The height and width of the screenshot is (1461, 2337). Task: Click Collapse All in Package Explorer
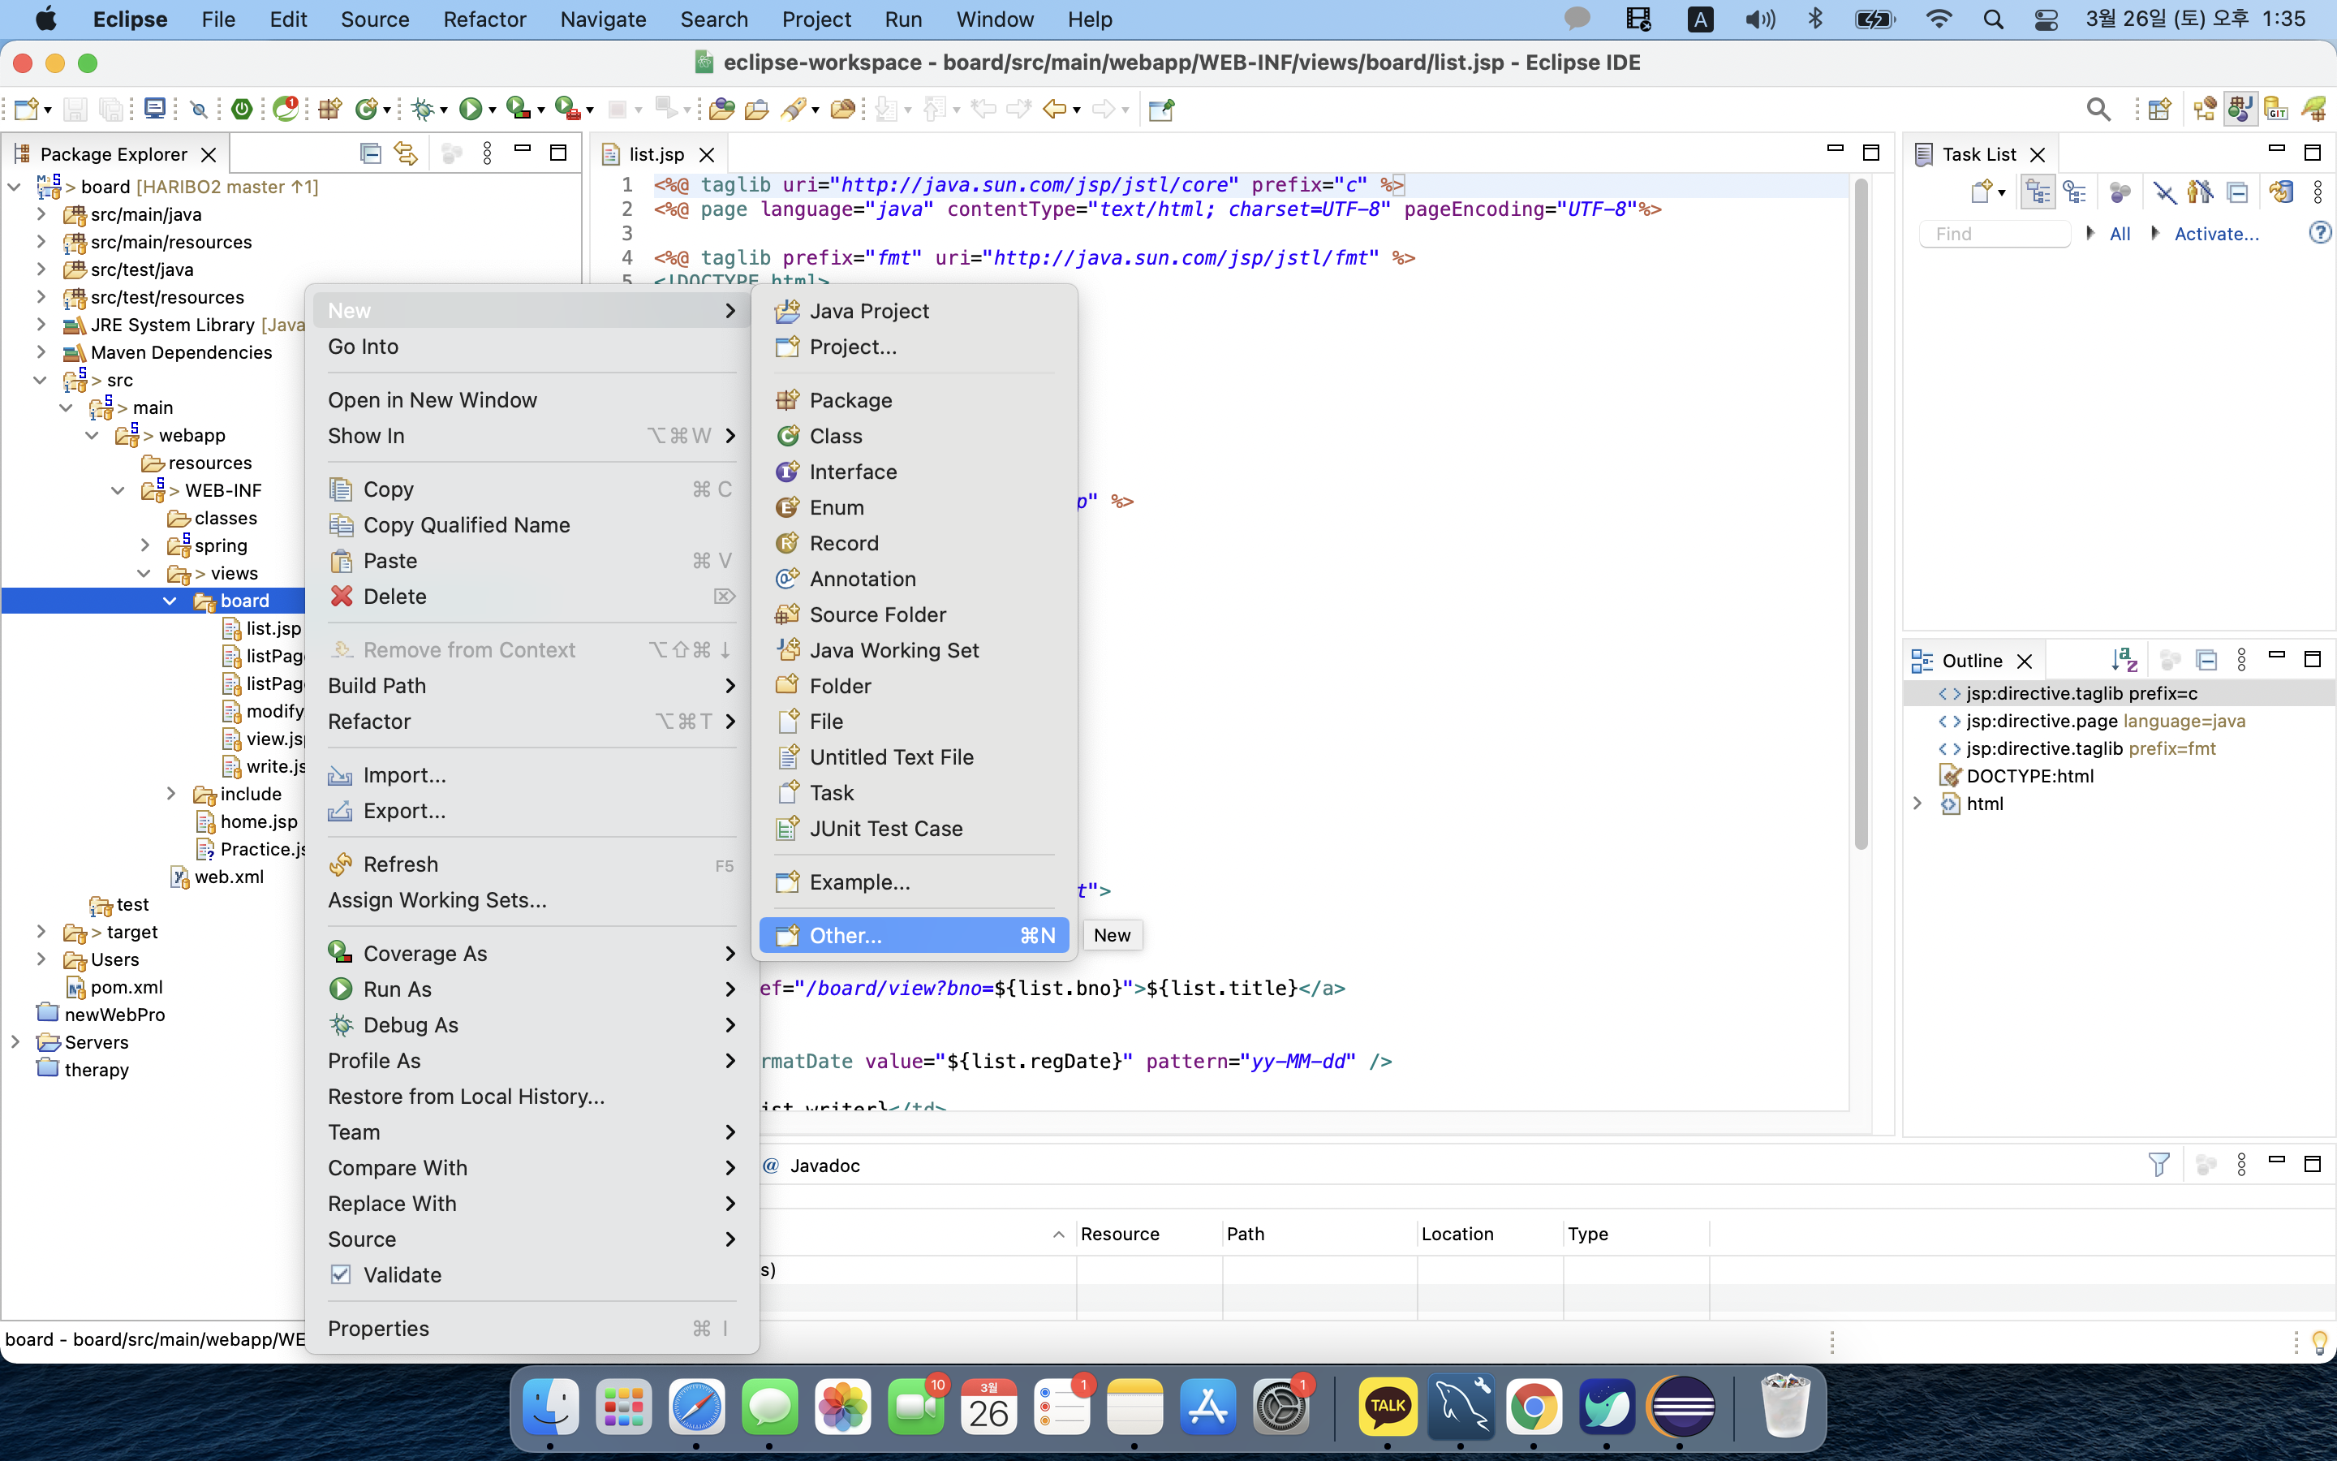[370, 153]
